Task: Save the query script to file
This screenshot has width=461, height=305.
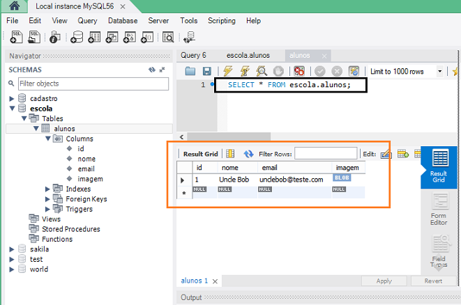Action: coord(207,71)
